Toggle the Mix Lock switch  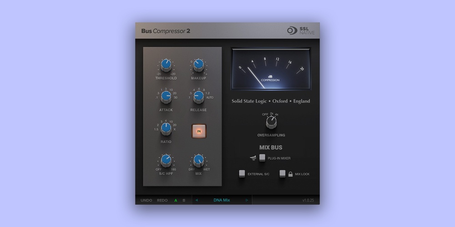click(x=283, y=174)
